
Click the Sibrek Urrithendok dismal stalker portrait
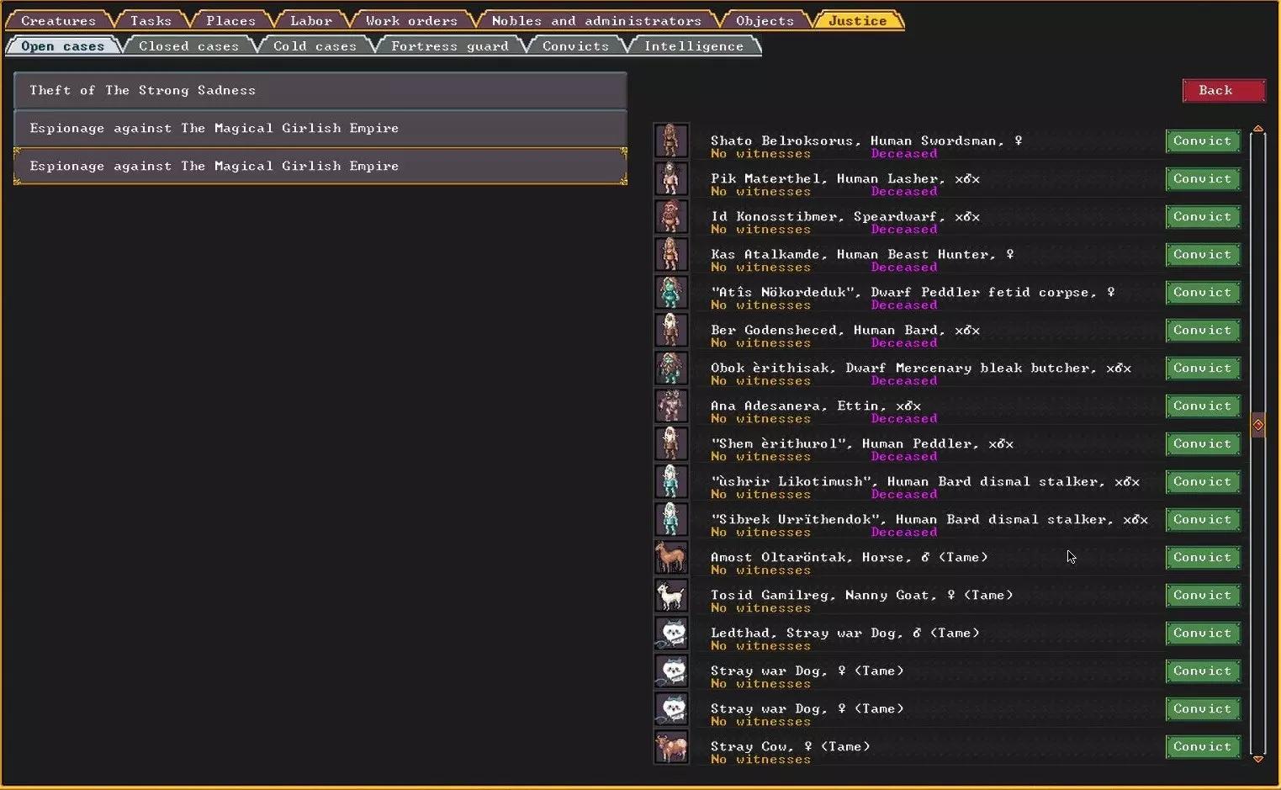(x=671, y=520)
